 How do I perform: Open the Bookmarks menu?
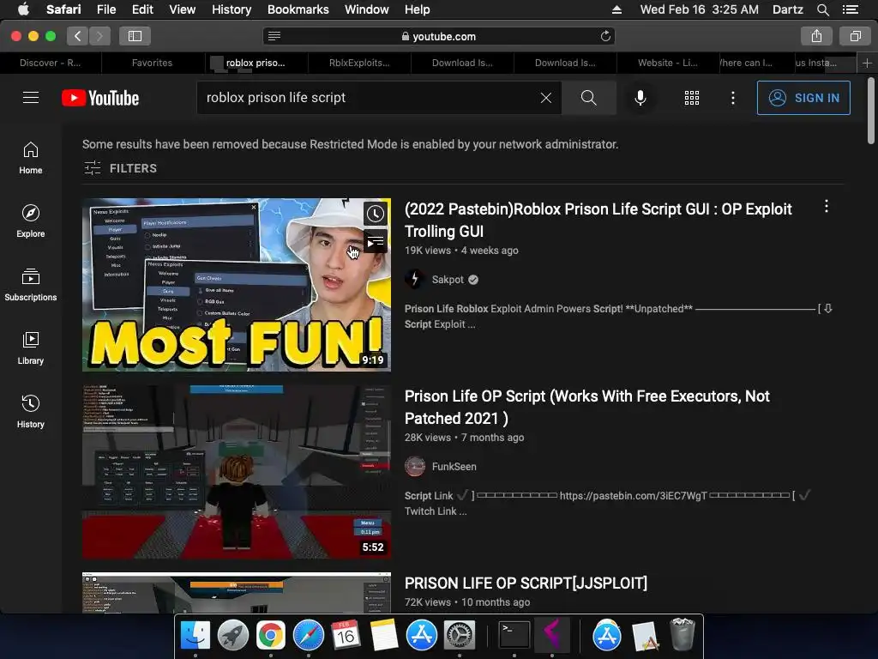pos(298,9)
